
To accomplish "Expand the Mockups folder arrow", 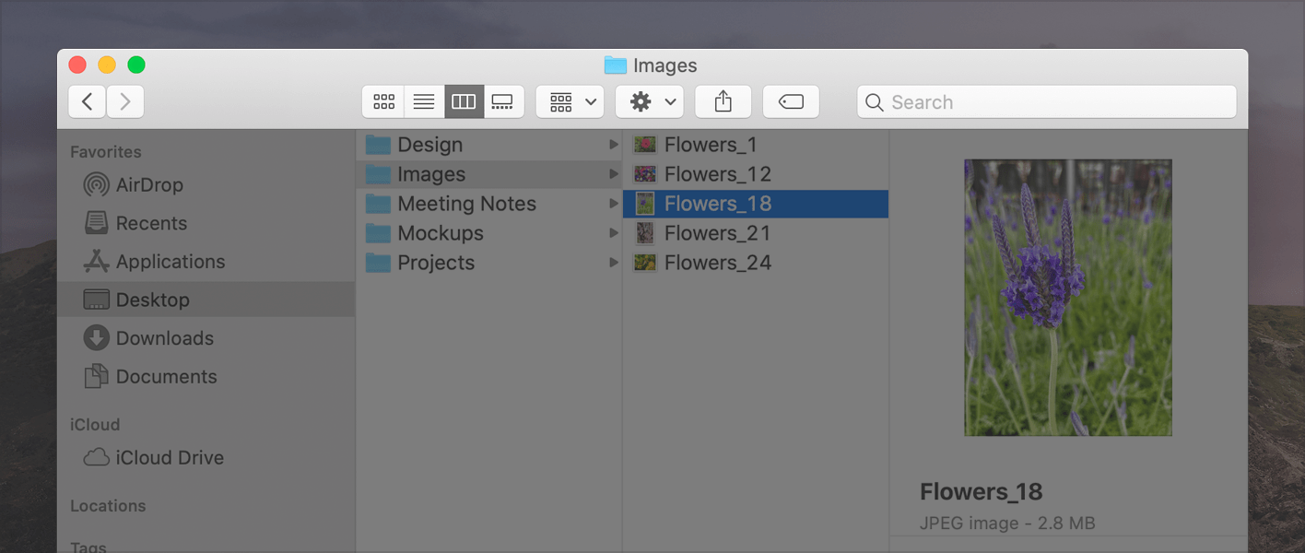I will 613,233.
